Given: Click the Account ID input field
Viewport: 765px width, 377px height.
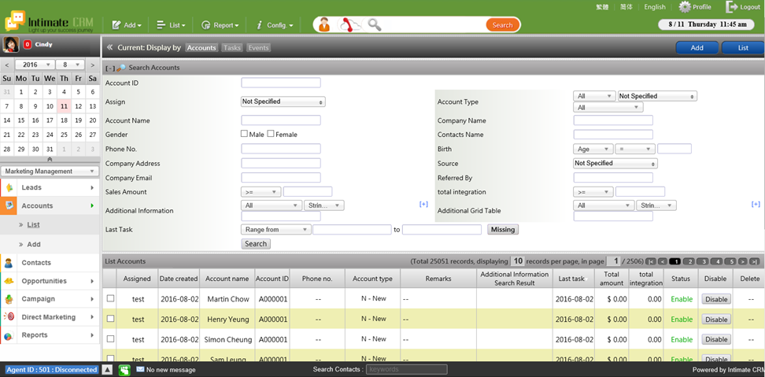Looking at the screenshot, I should (281, 83).
